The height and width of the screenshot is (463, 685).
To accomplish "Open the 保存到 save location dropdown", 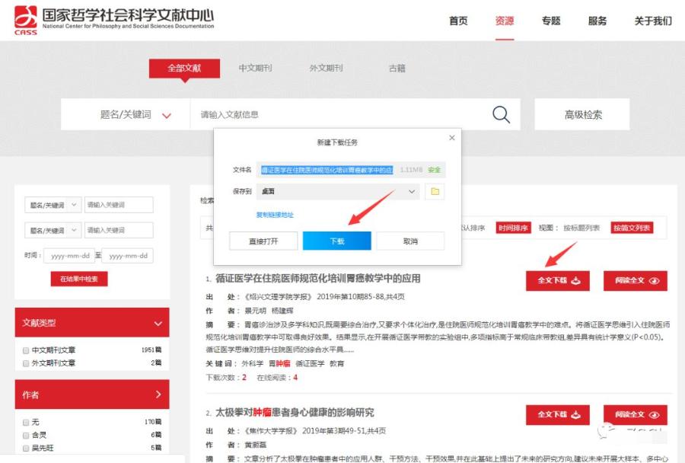I will coord(412,193).
